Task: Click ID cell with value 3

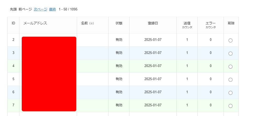Action: (x=13, y=53)
